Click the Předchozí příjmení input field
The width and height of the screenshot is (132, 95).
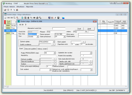tap(80, 66)
